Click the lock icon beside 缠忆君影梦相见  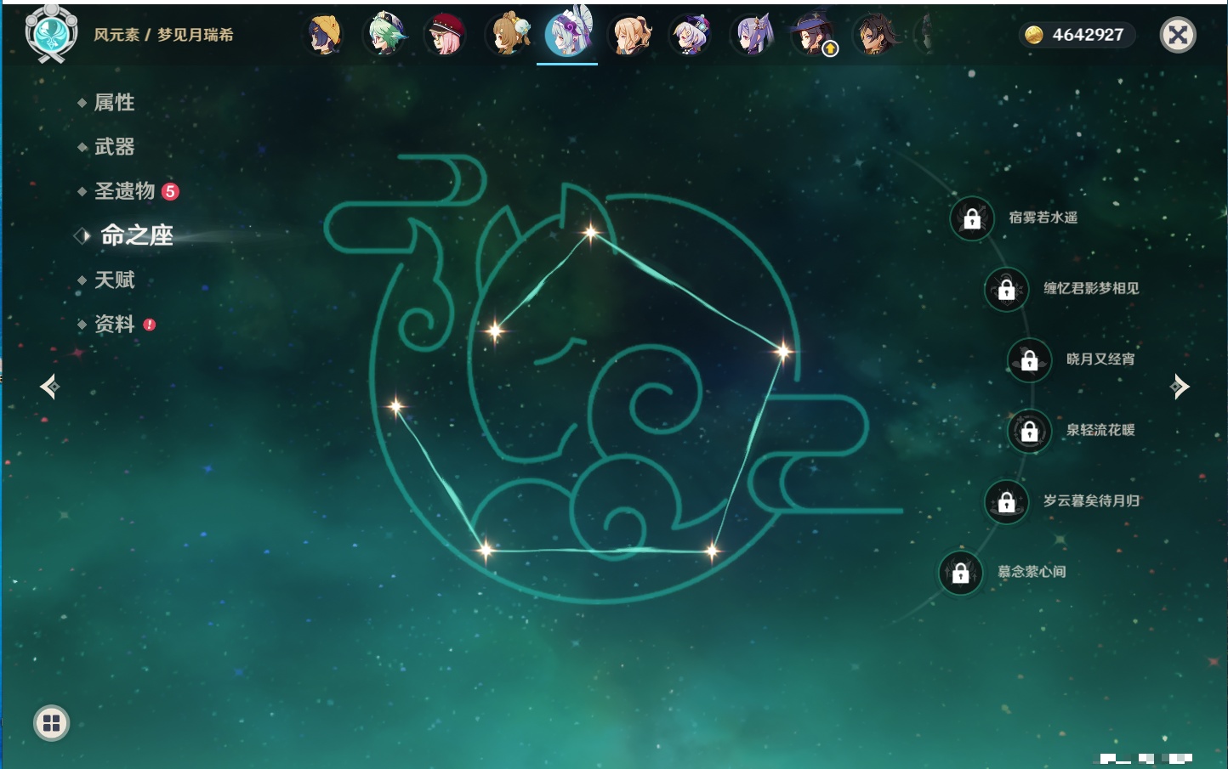1007,289
